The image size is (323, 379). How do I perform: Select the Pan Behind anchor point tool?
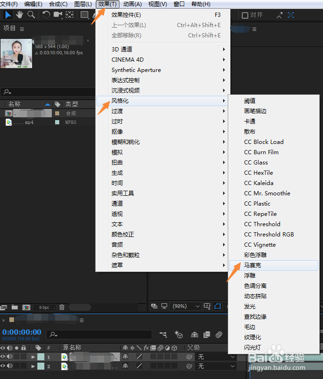[70, 15]
